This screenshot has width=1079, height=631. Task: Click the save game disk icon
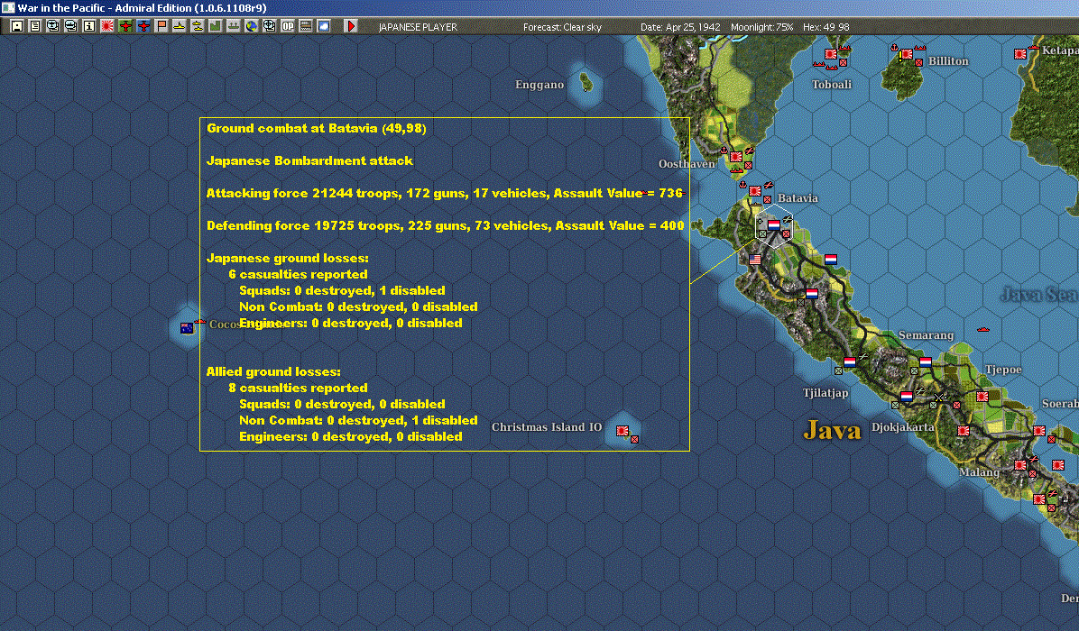click(17, 26)
